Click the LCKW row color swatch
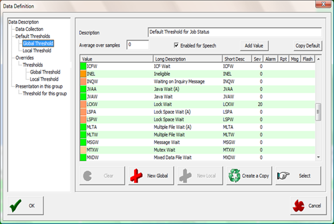Screen dimensions: 334x224 pyautogui.click(x=83, y=105)
